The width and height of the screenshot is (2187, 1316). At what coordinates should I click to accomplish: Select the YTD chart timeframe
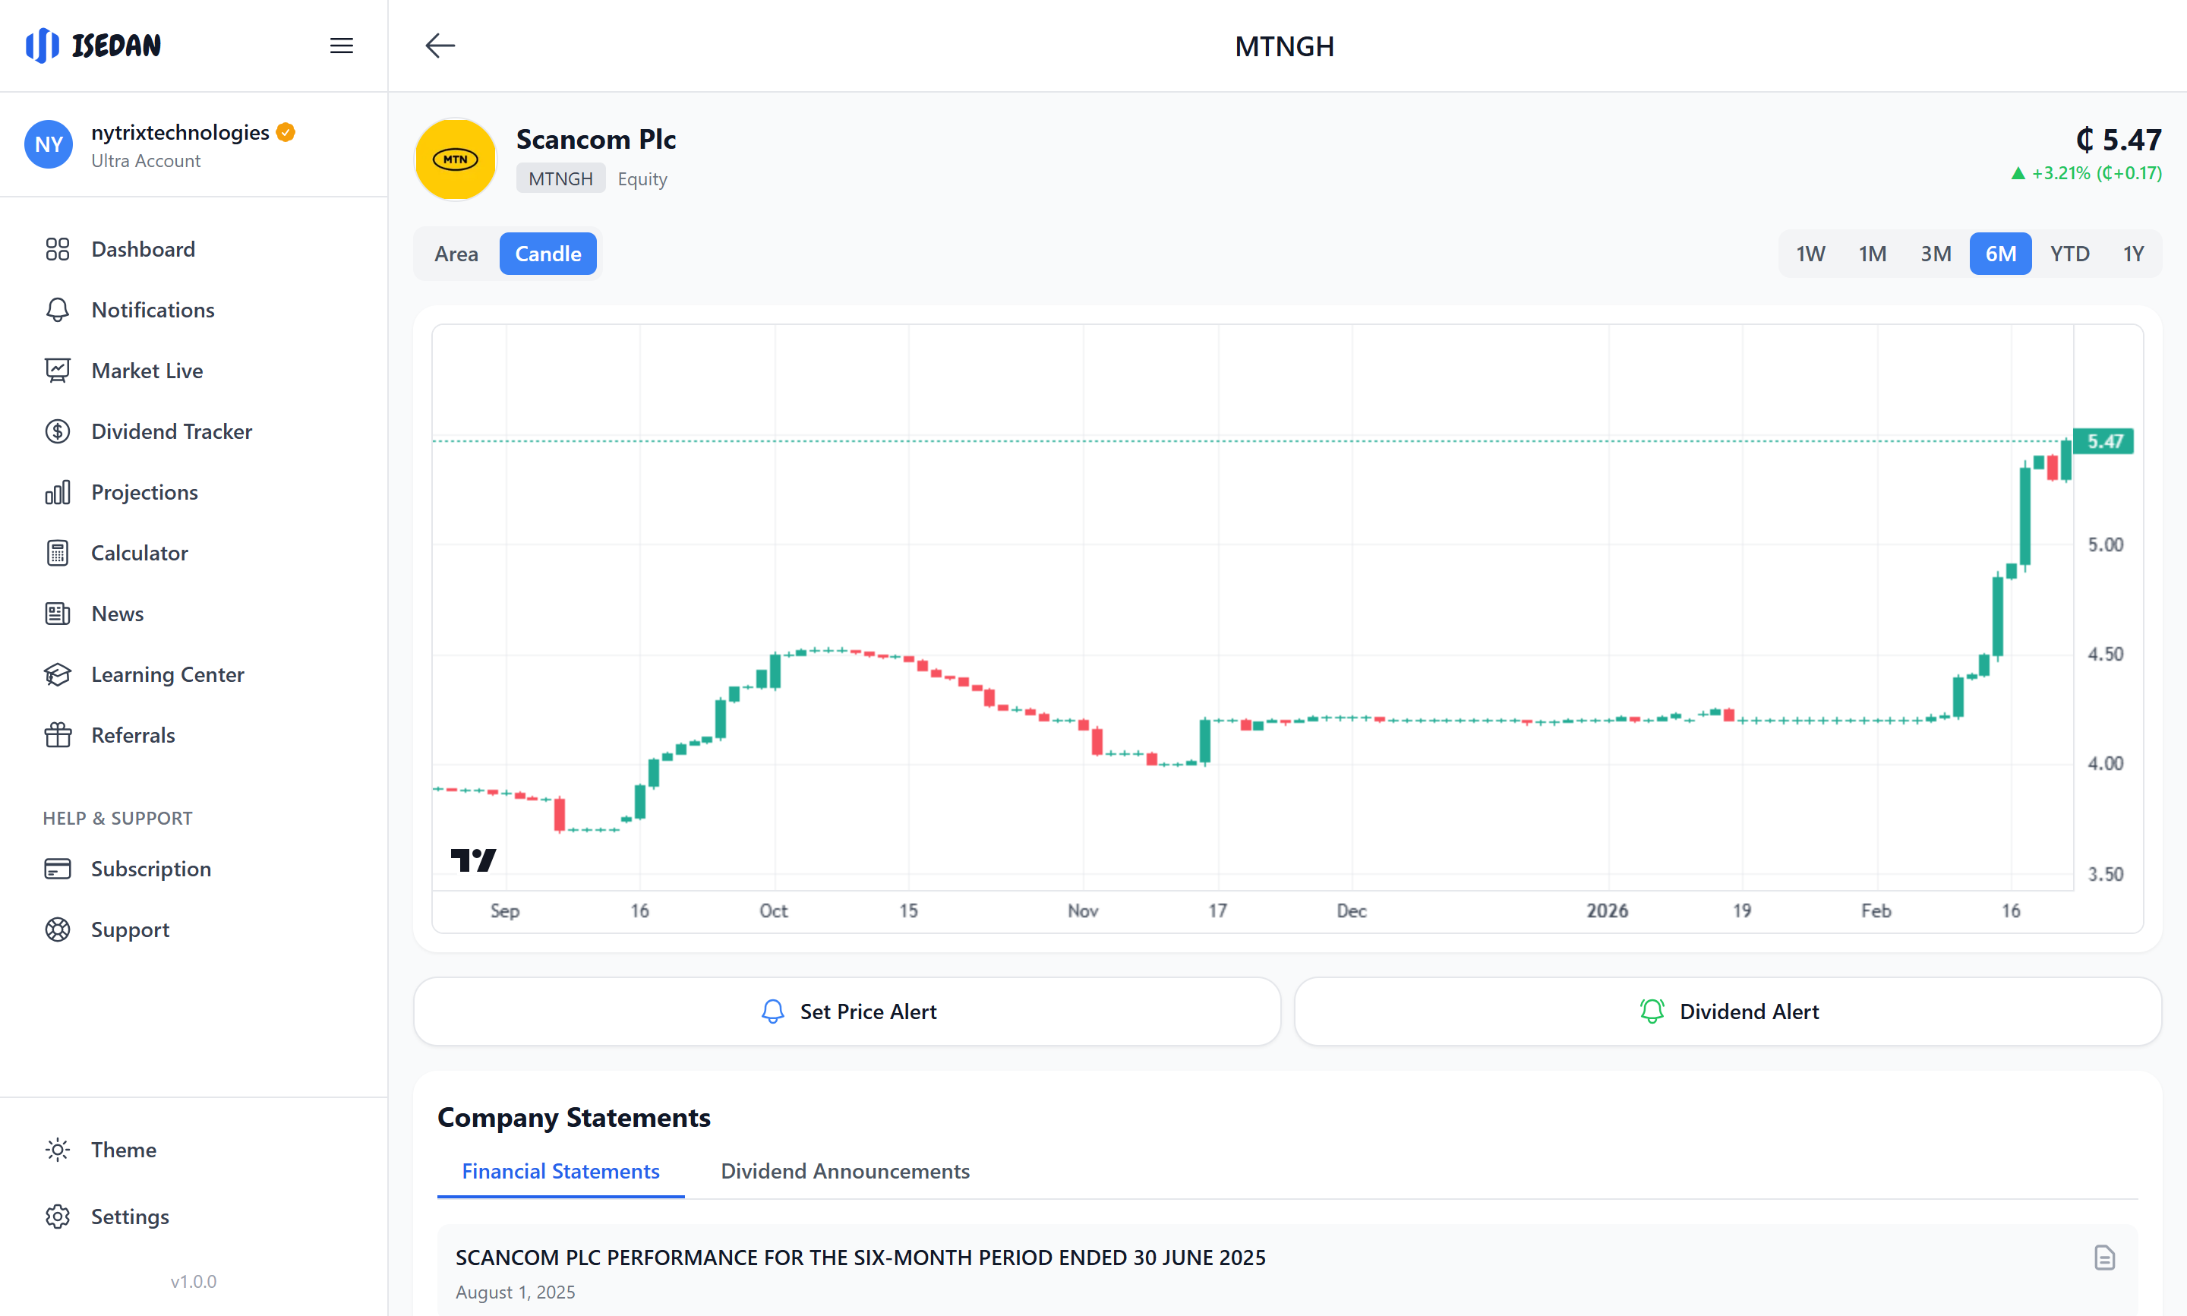pos(2070,253)
